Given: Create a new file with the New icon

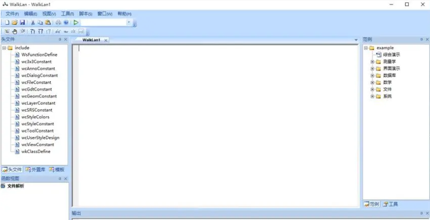Looking at the screenshot, I should pos(7,23).
